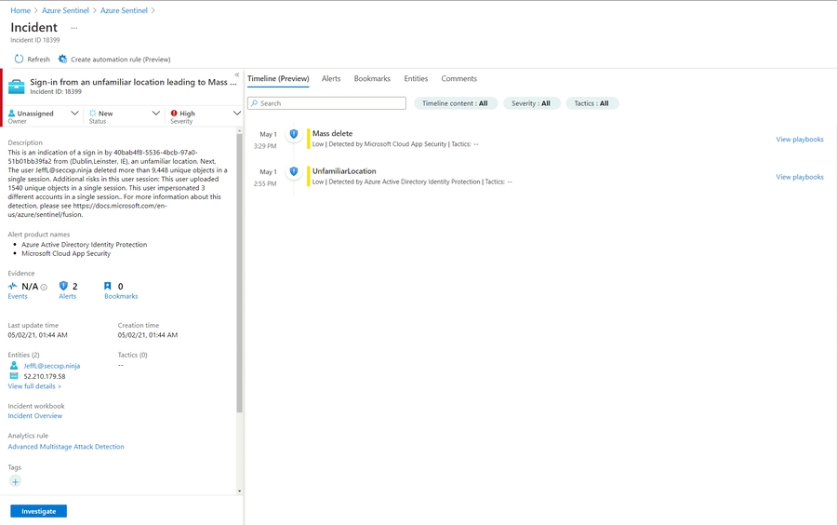Click the yellow severity bar of Mass delete
837x525 pixels.
click(x=308, y=139)
